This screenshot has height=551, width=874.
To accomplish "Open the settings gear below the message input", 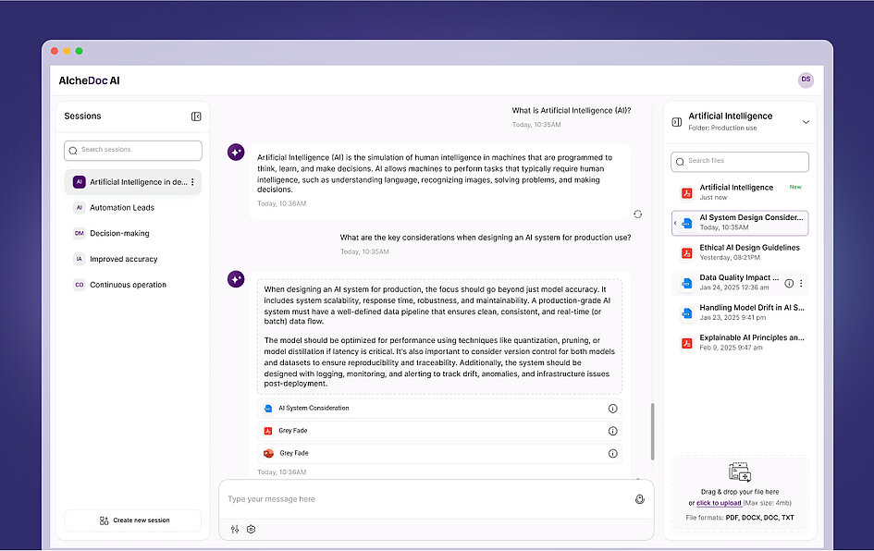I will 250,529.
